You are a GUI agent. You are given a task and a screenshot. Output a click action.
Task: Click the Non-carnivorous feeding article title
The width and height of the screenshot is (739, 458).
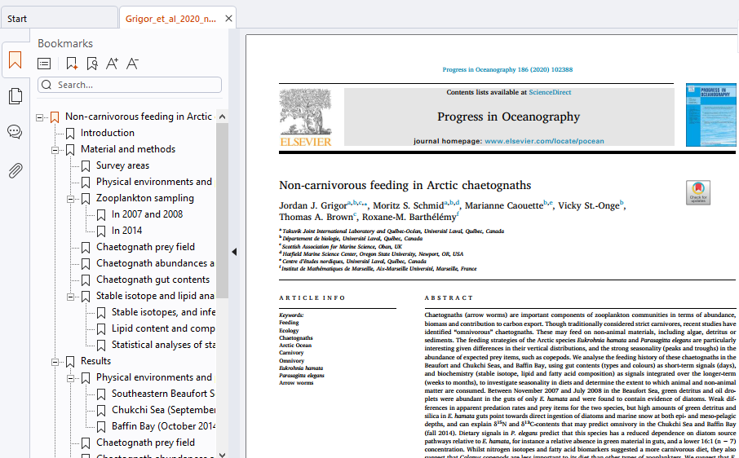(405, 185)
